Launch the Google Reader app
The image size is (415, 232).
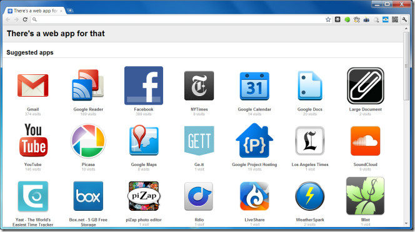(88, 85)
